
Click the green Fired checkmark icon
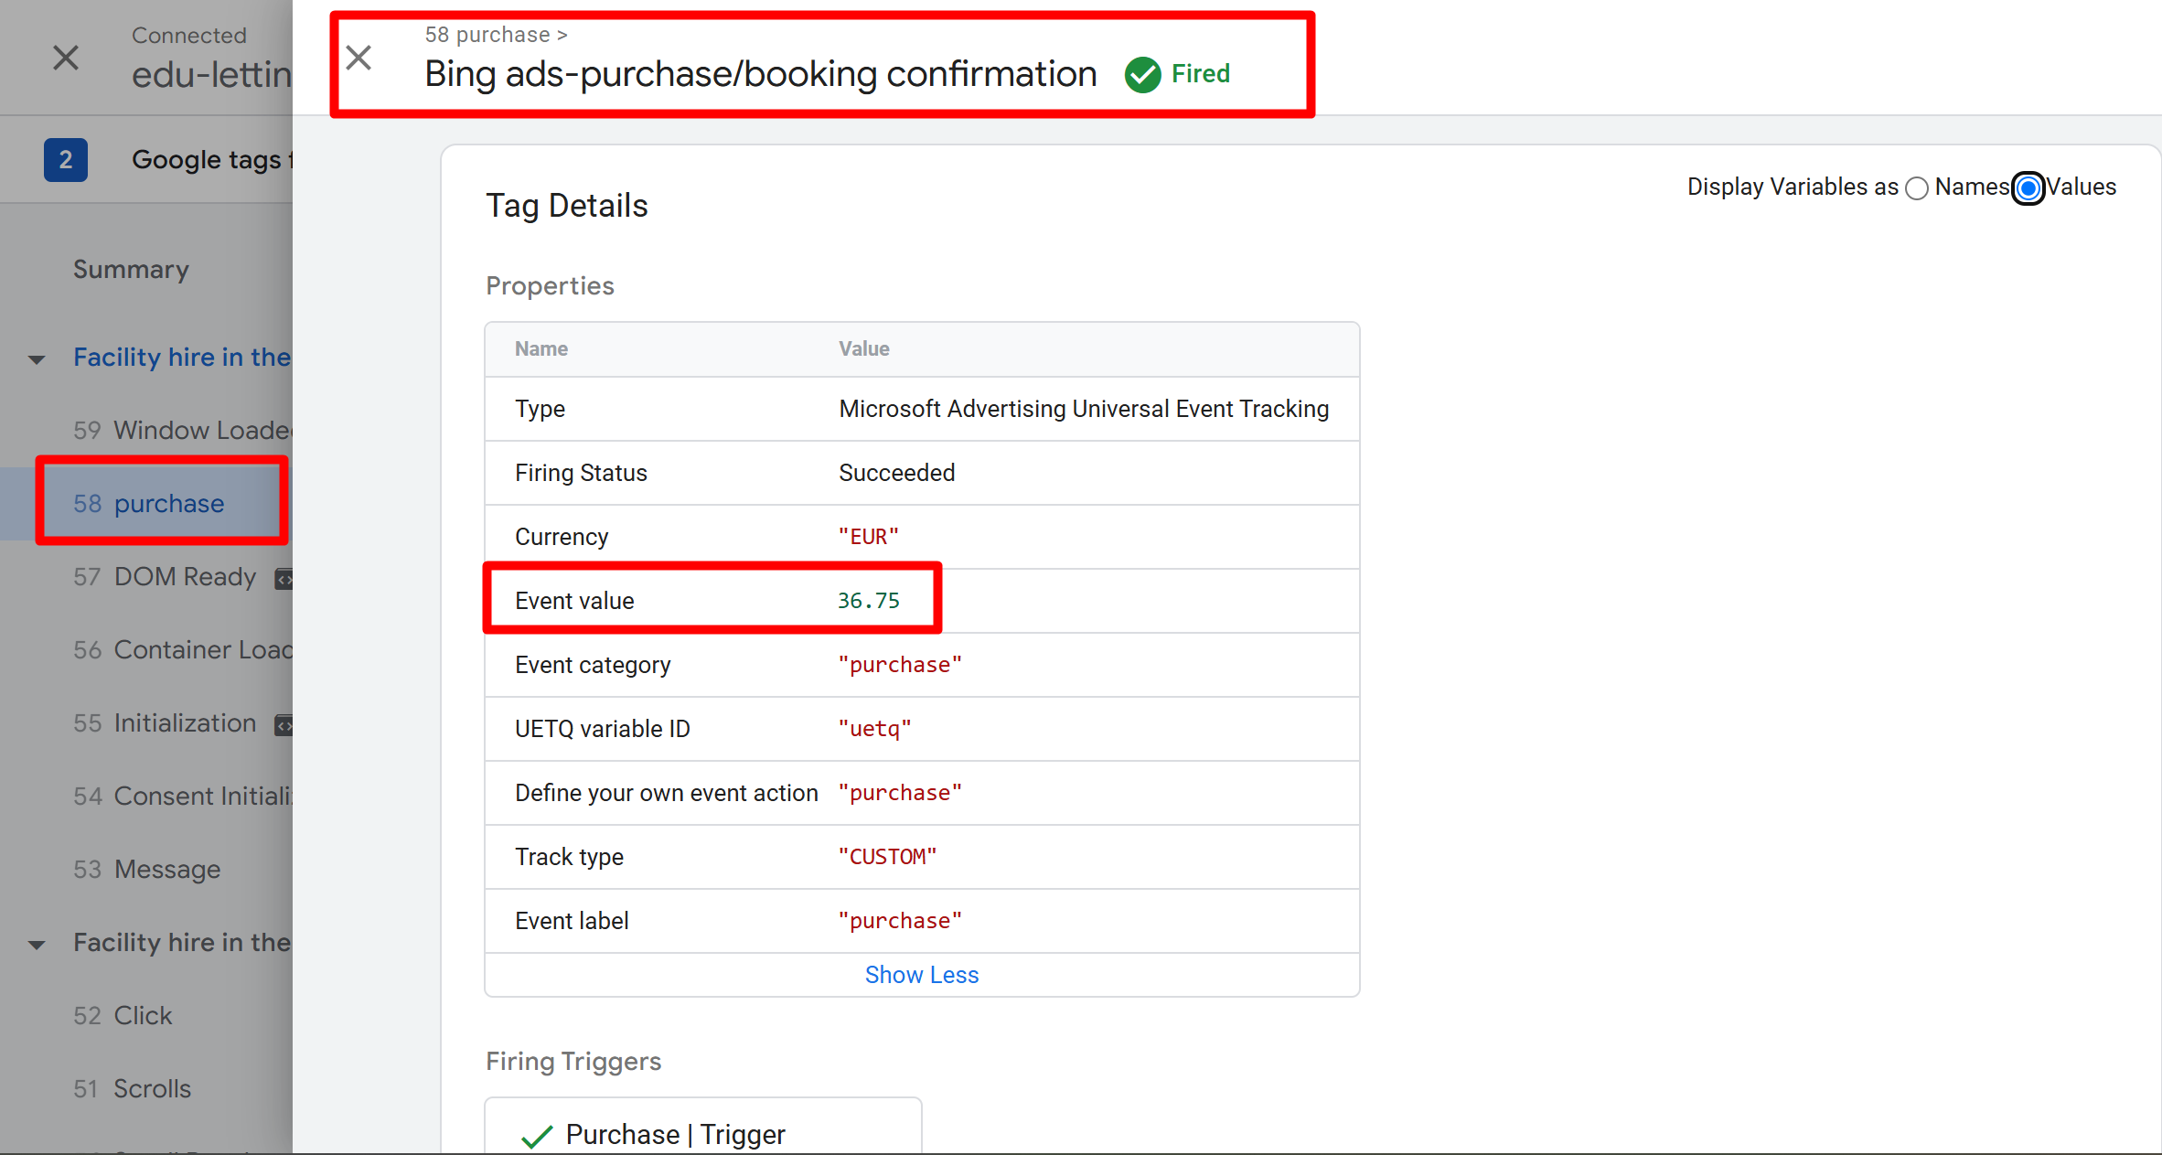pos(1142,74)
